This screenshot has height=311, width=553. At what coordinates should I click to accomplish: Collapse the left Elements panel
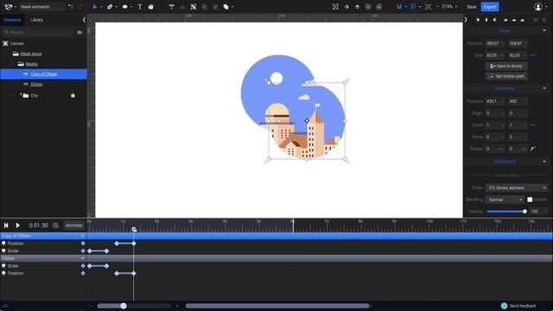point(84,20)
